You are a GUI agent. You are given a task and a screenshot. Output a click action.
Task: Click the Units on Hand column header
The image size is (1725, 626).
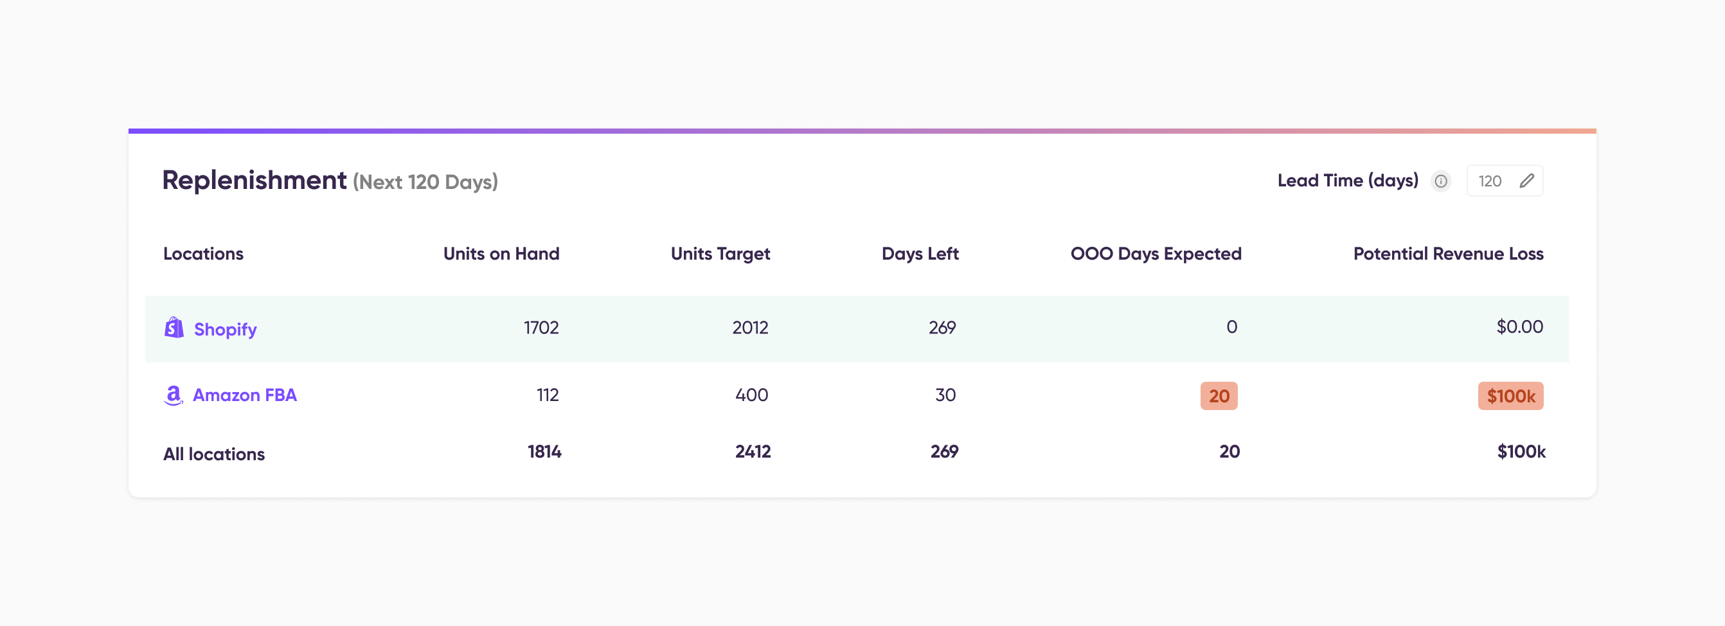(501, 254)
